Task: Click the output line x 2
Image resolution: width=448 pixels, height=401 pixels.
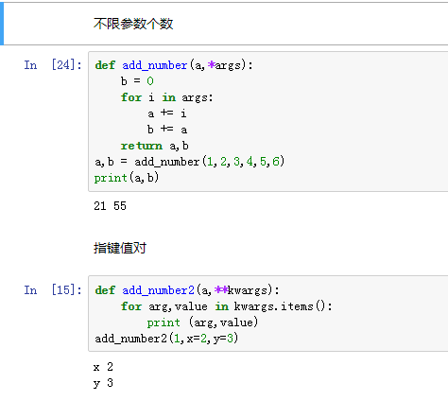Action: click(103, 367)
